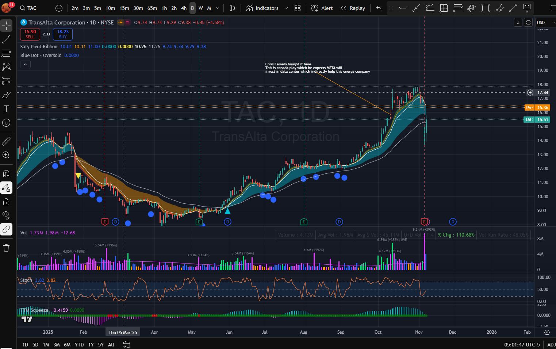This screenshot has height=349, width=556.
Task: Click the maximize chart pane icon
Action: (x=528, y=23)
